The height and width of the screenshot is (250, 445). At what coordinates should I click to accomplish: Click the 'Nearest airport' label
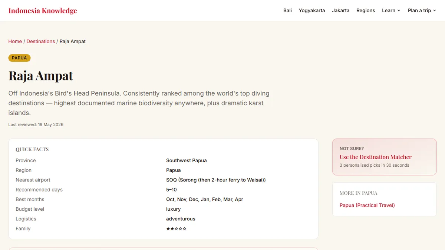(33, 180)
